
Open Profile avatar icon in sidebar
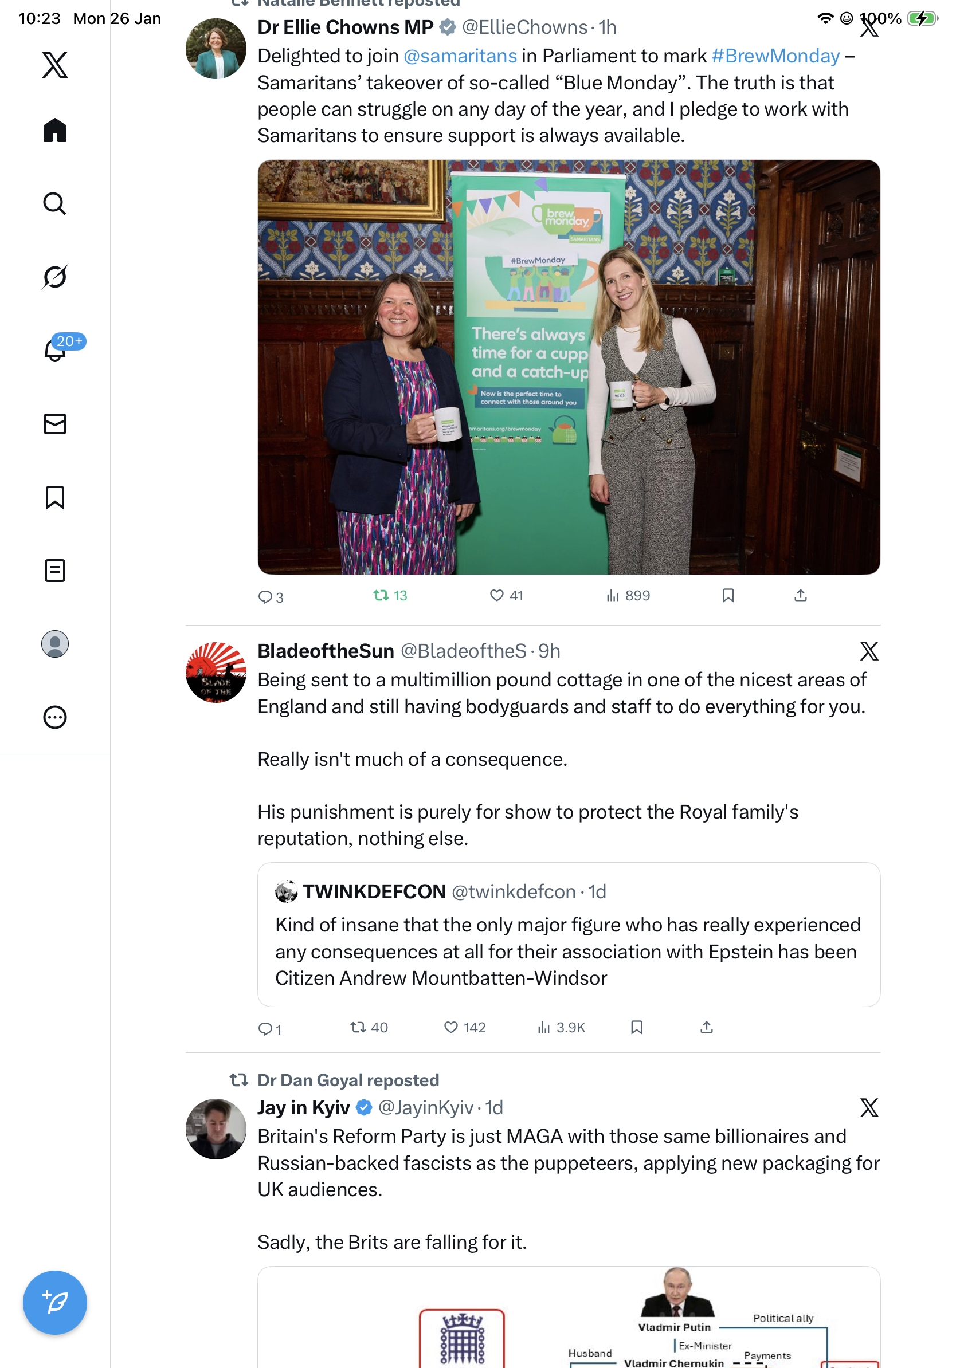point(55,643)
